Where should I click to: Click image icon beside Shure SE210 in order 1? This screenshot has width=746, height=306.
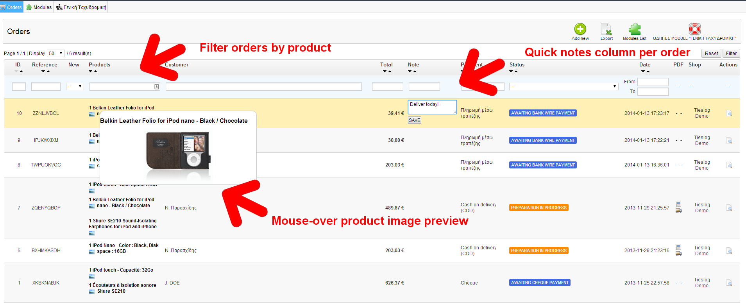point(92,292)
